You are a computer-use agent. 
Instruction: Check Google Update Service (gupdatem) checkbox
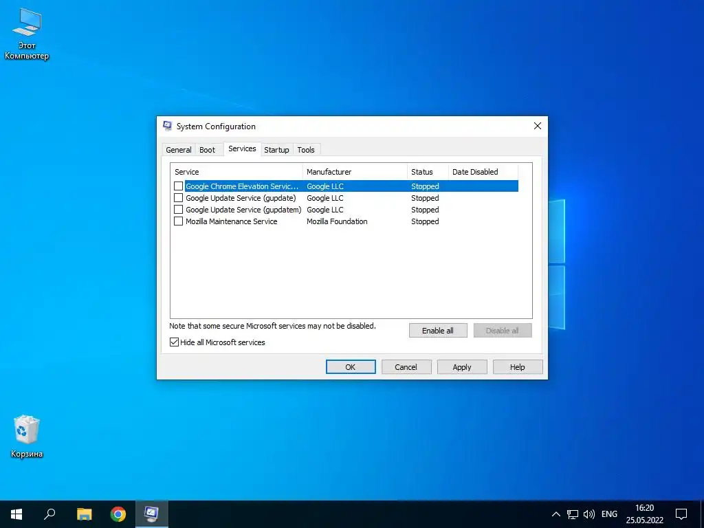coord(178,209)
